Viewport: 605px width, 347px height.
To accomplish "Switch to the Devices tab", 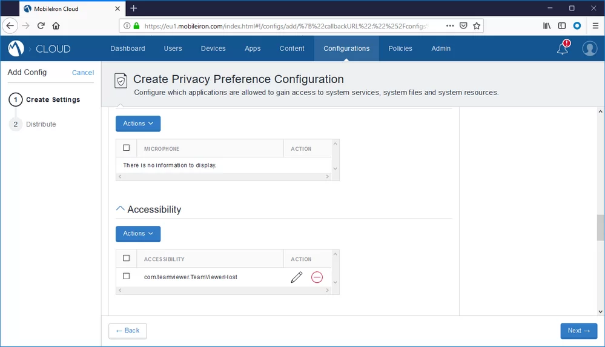I will pos(213,48).
